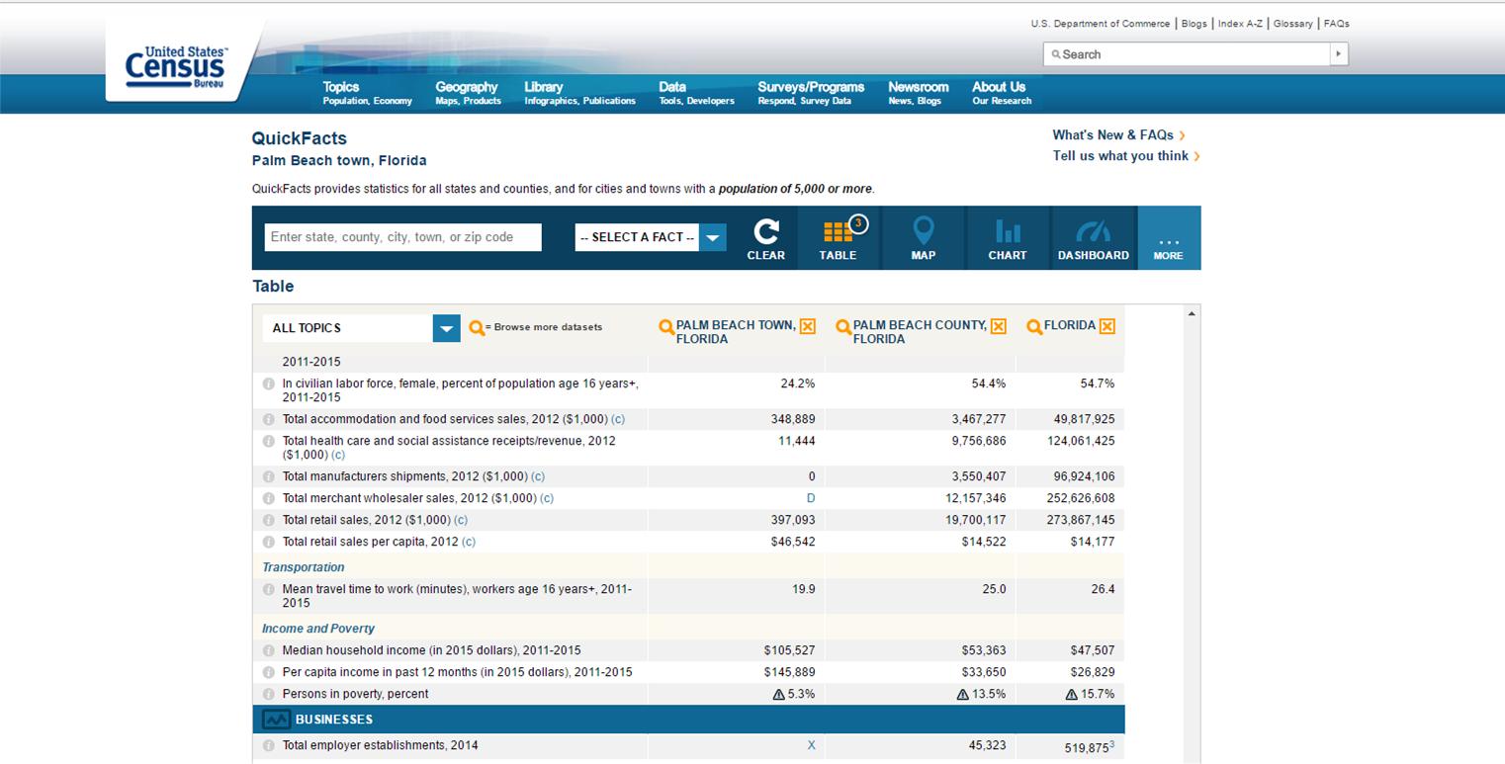Click the $145,889 per capita income value
The image size is (1505, 764).
click(789, 672)
